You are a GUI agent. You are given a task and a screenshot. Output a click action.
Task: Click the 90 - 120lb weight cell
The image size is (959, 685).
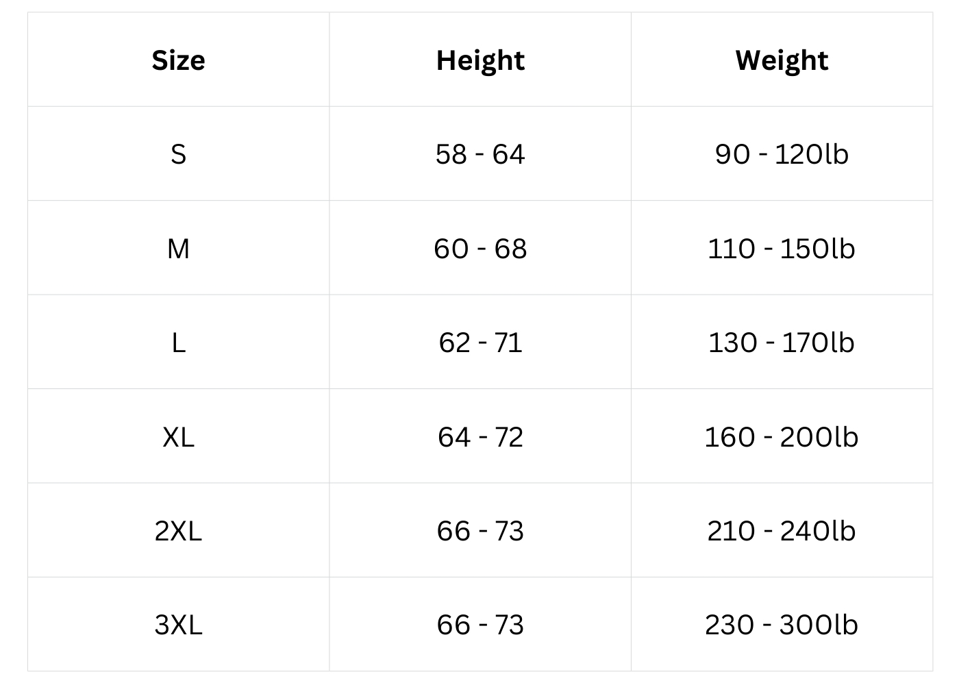[x=782, y=154]
